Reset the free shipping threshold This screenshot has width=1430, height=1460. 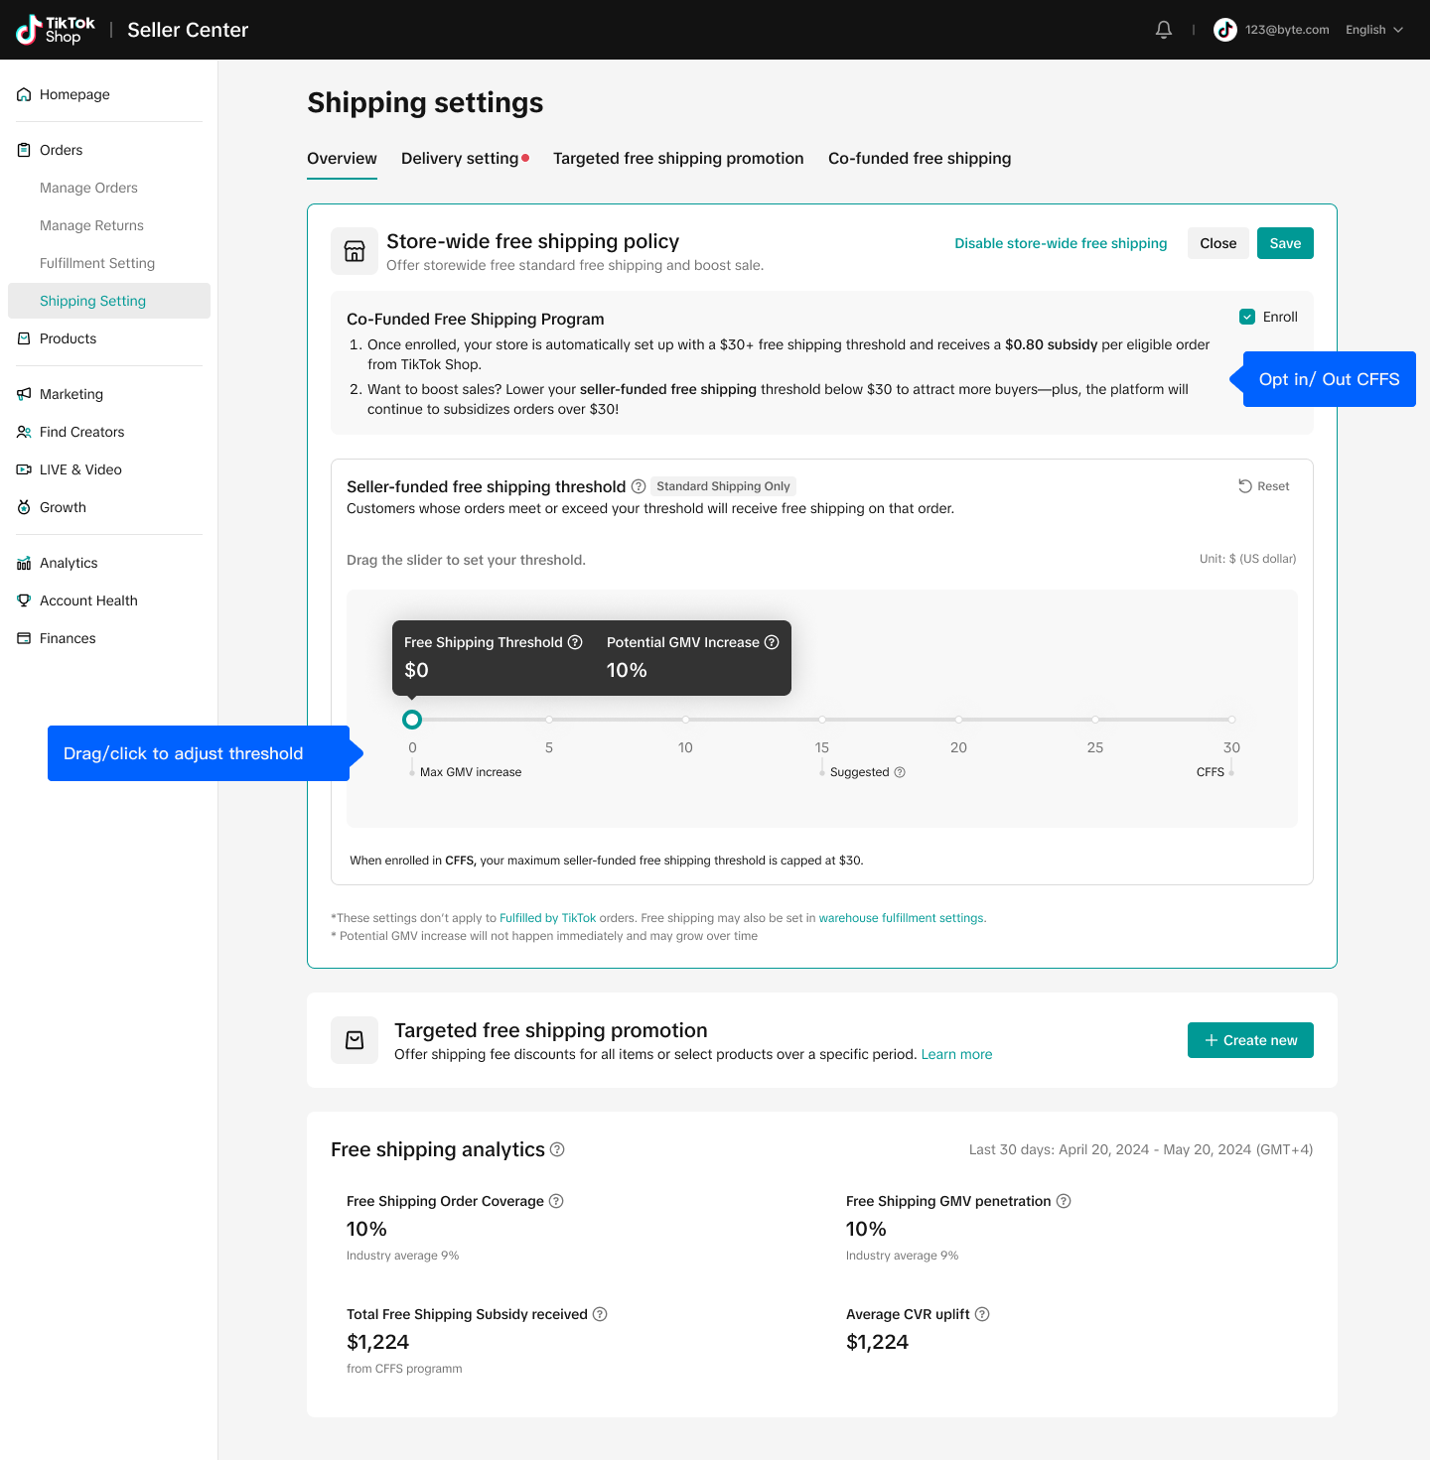[1264, 486]
